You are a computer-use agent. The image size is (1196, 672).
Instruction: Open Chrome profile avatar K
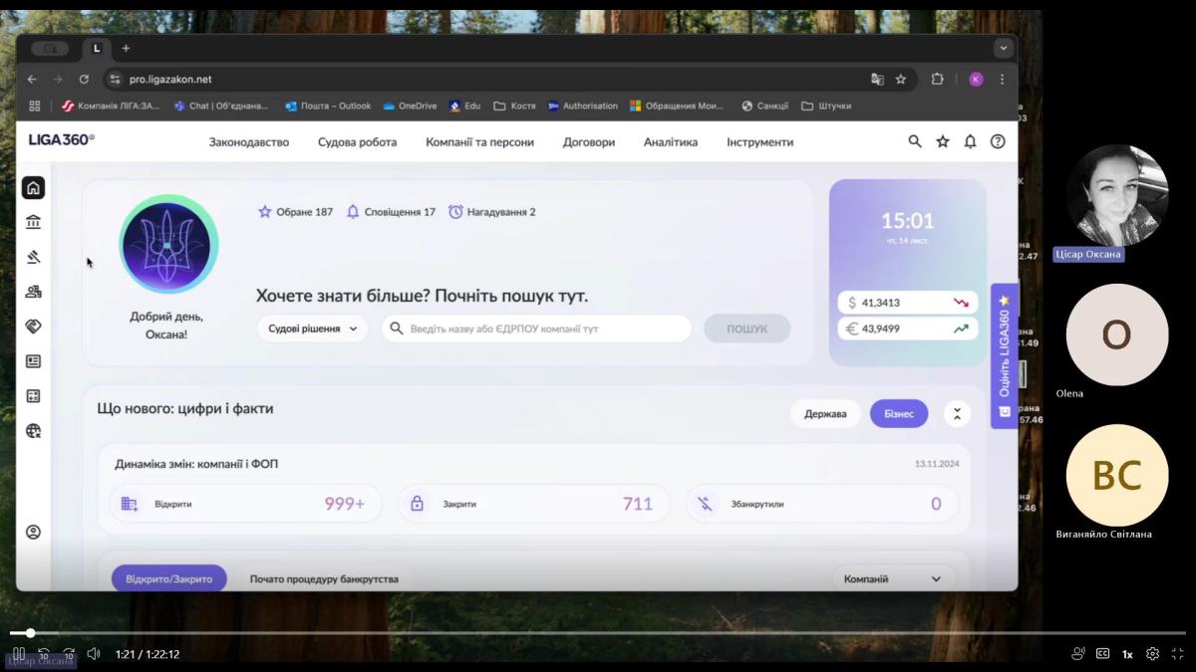(x=976, y=79)
